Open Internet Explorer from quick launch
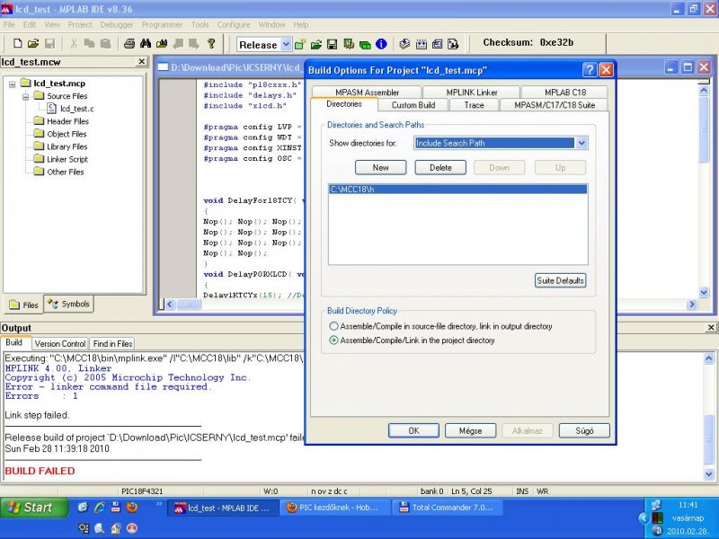Image resolution: width=719 pixels, height=539 pixels. click(x=100, y=507)
